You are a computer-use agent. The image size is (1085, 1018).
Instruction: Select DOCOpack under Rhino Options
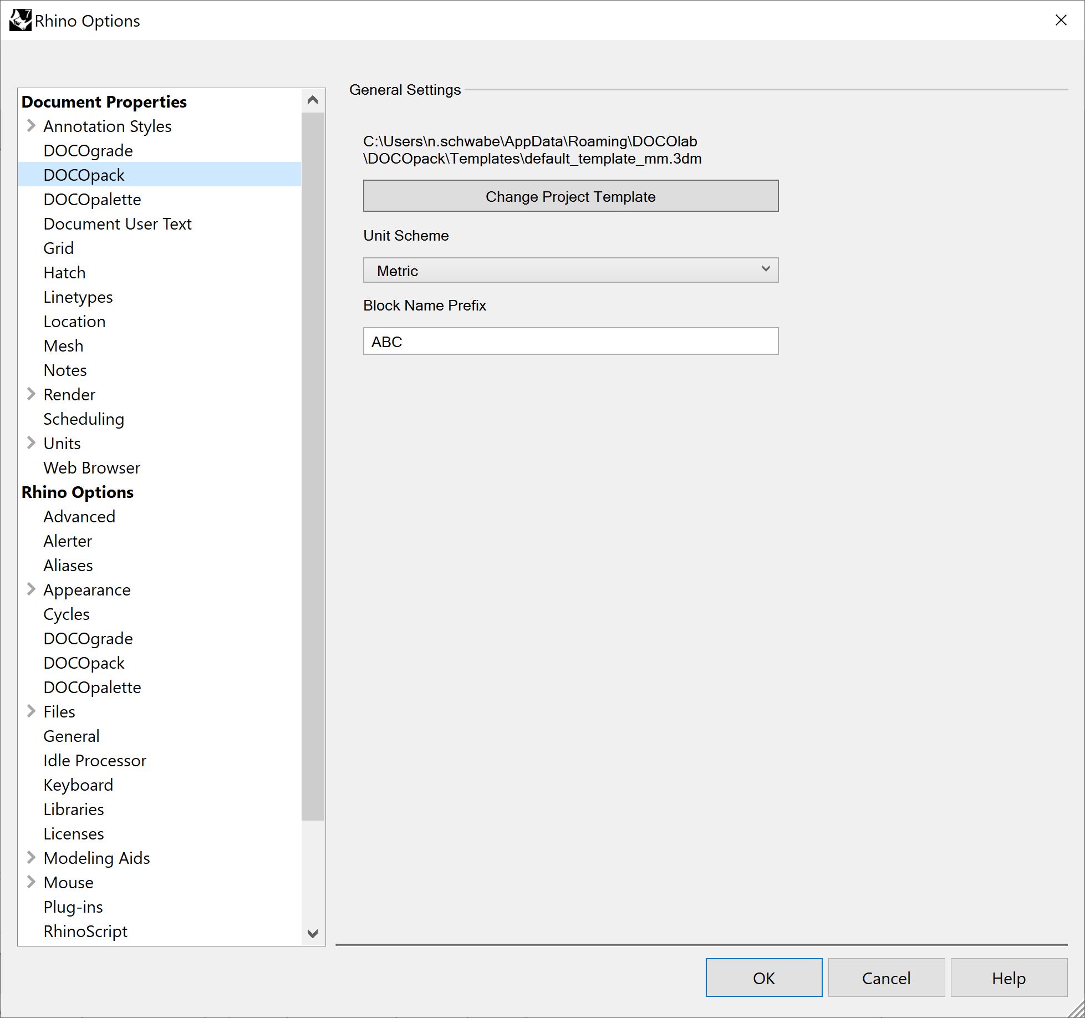[x=84, y=663]
